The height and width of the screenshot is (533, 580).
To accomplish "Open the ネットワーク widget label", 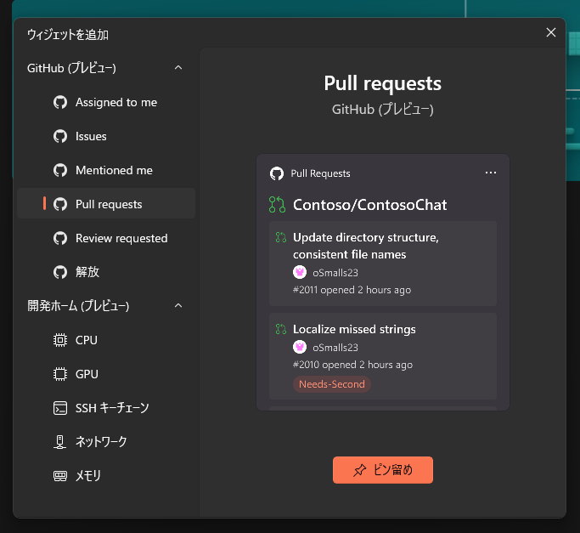I will click(101, 441).
